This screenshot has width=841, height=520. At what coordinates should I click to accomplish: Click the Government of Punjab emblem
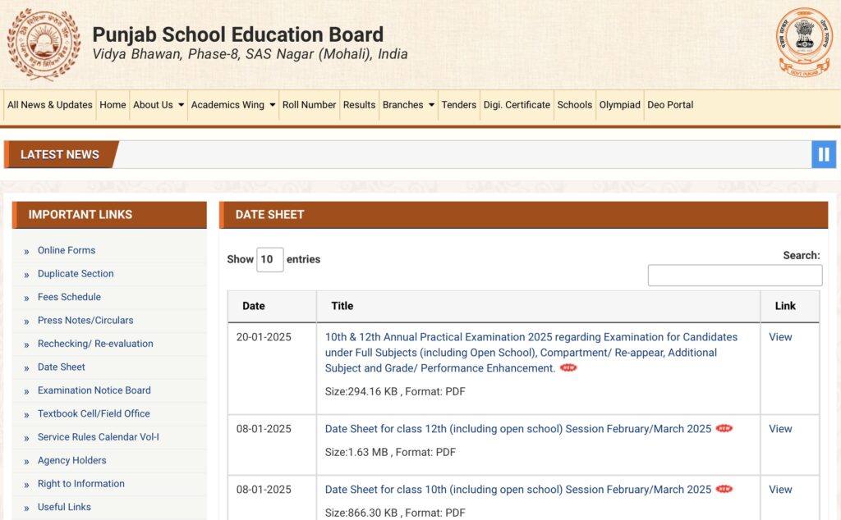(x=804, y=43)
